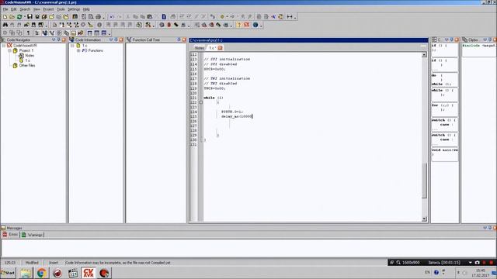Toggle code folding at line 122

[201, 102]
